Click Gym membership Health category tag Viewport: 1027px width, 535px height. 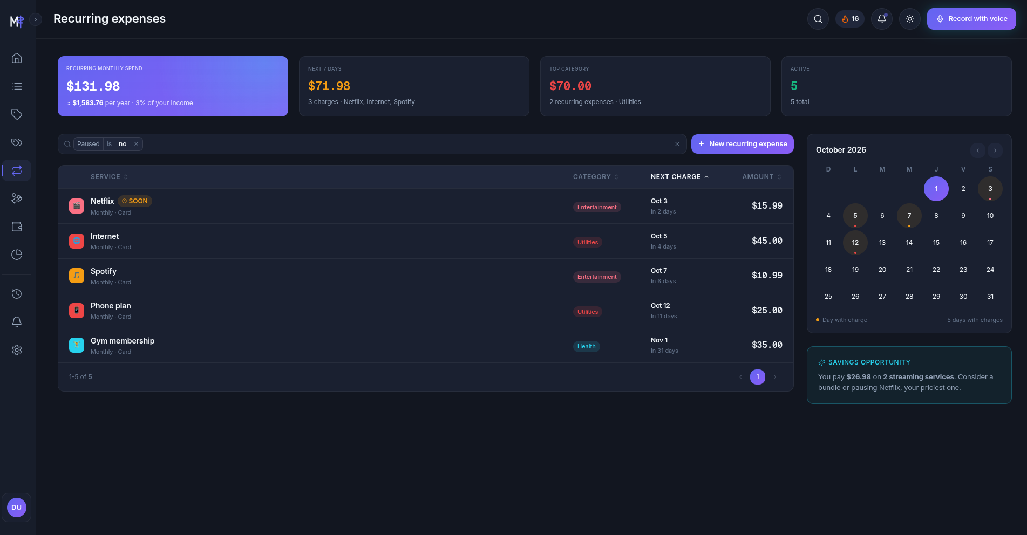(x=587, y=346)
